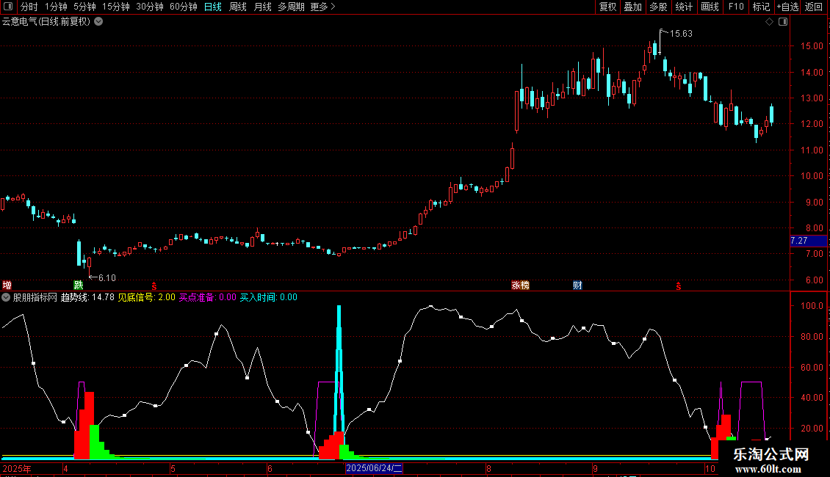Screen dimensions: 830x477
Task: Open F10 company info
Action: click(736, 7)
